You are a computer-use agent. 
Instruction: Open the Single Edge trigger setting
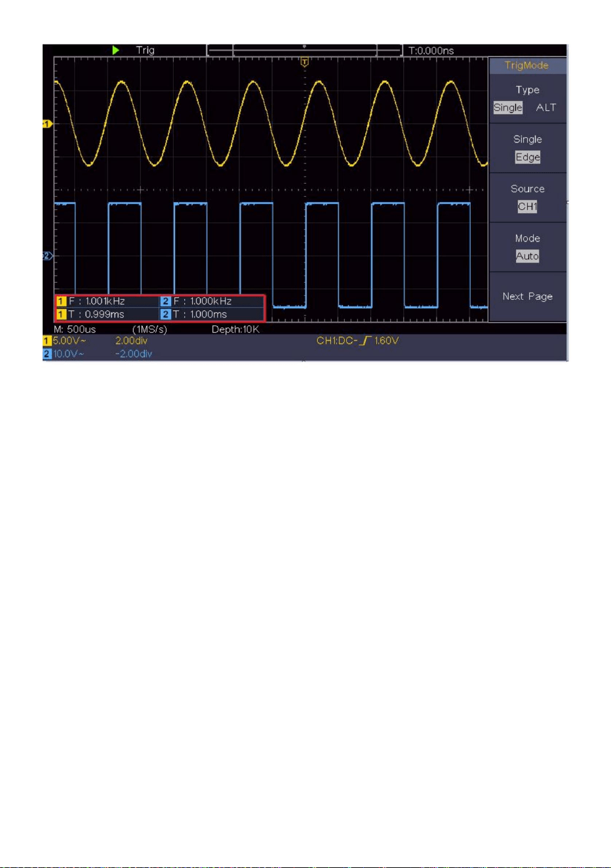[528, 148]
